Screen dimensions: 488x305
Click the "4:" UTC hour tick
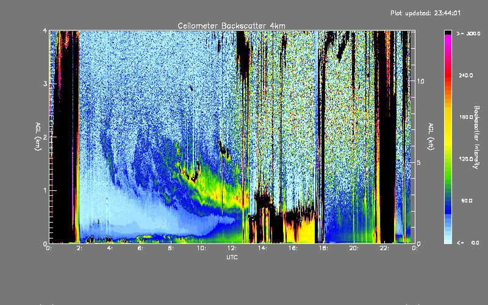[x=110, y=248]
